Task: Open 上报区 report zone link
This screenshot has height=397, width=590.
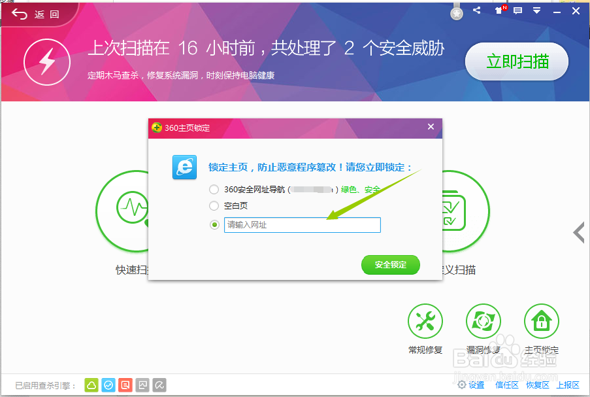Action: 568,385
